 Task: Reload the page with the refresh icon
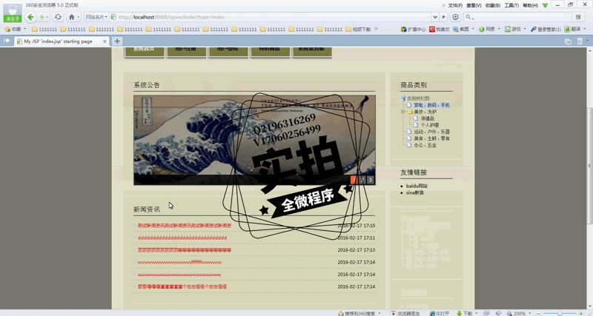coord(58,17)
